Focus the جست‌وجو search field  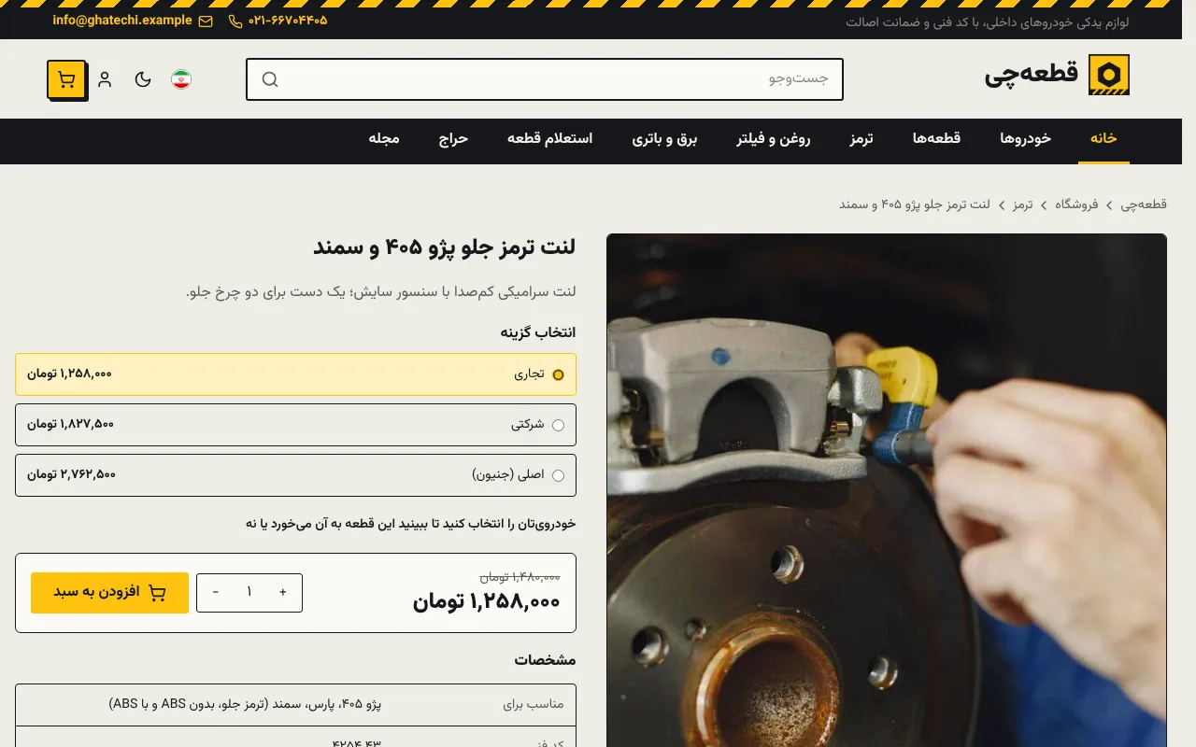click(x=545, y=79)
